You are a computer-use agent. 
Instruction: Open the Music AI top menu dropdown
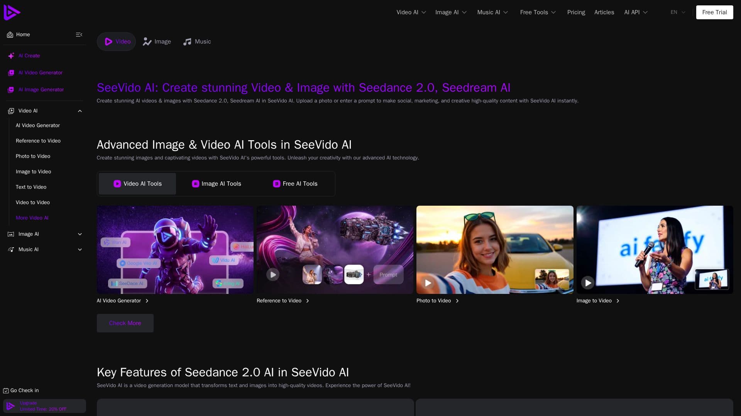point(492,12)
